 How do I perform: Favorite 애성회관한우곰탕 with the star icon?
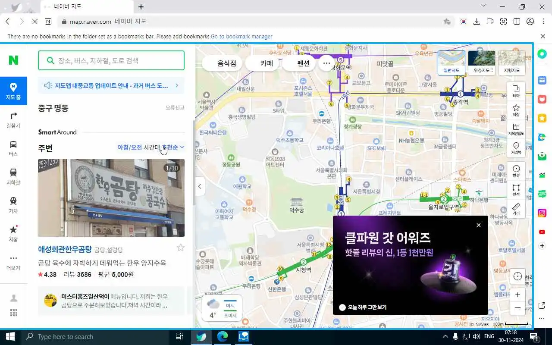(181, 248)
